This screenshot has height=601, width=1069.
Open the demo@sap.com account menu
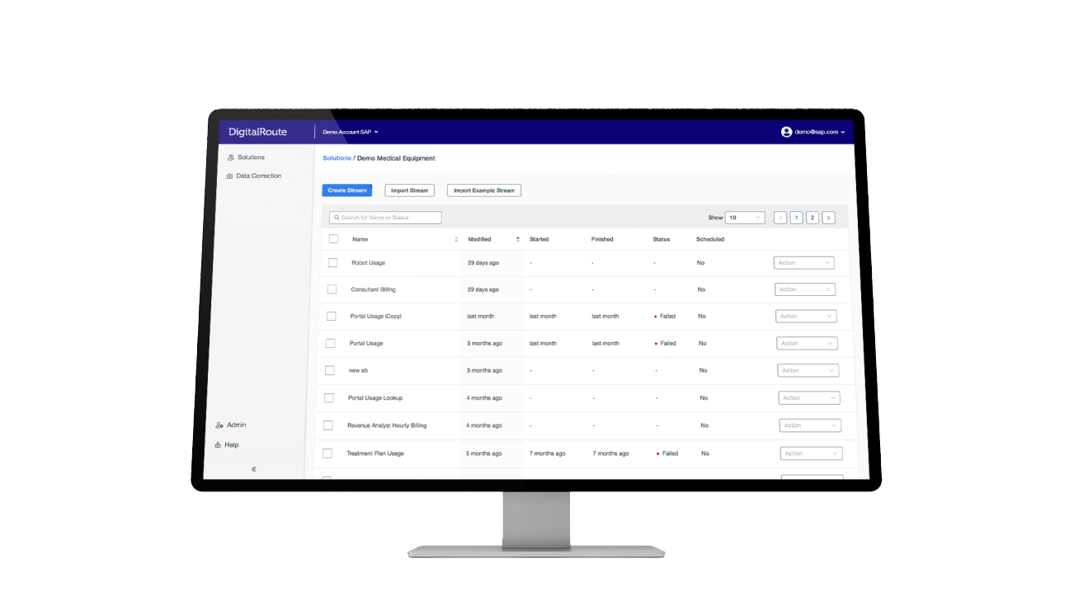(817, 132)
